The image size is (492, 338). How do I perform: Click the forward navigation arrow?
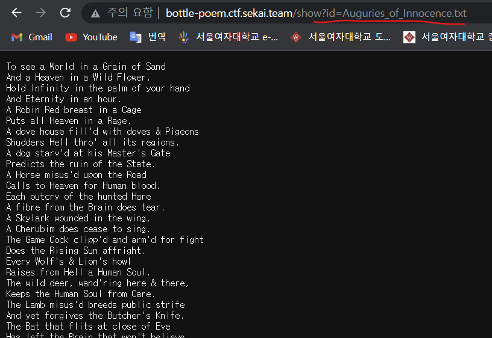click(41, 13)
